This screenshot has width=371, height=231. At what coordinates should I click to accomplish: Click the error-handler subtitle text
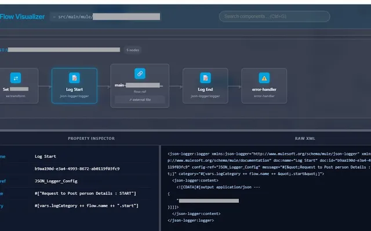click(264, 96)
